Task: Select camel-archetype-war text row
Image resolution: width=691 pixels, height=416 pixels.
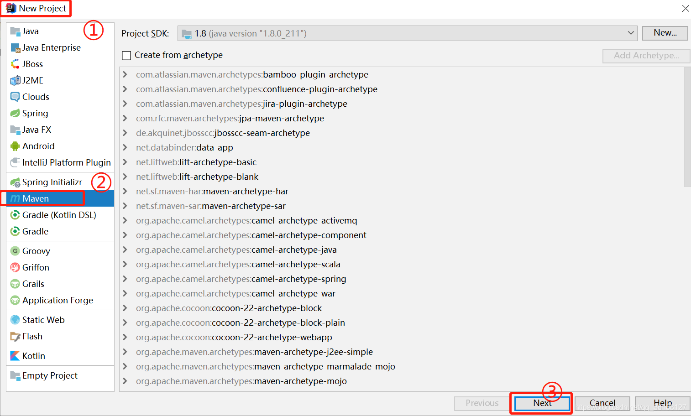Action: tap(236, 293)
